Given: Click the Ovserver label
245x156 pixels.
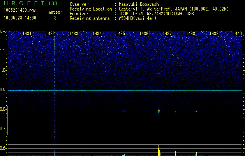Looking at the screenshot, I should pyautogui.click(x=79, y=4).
